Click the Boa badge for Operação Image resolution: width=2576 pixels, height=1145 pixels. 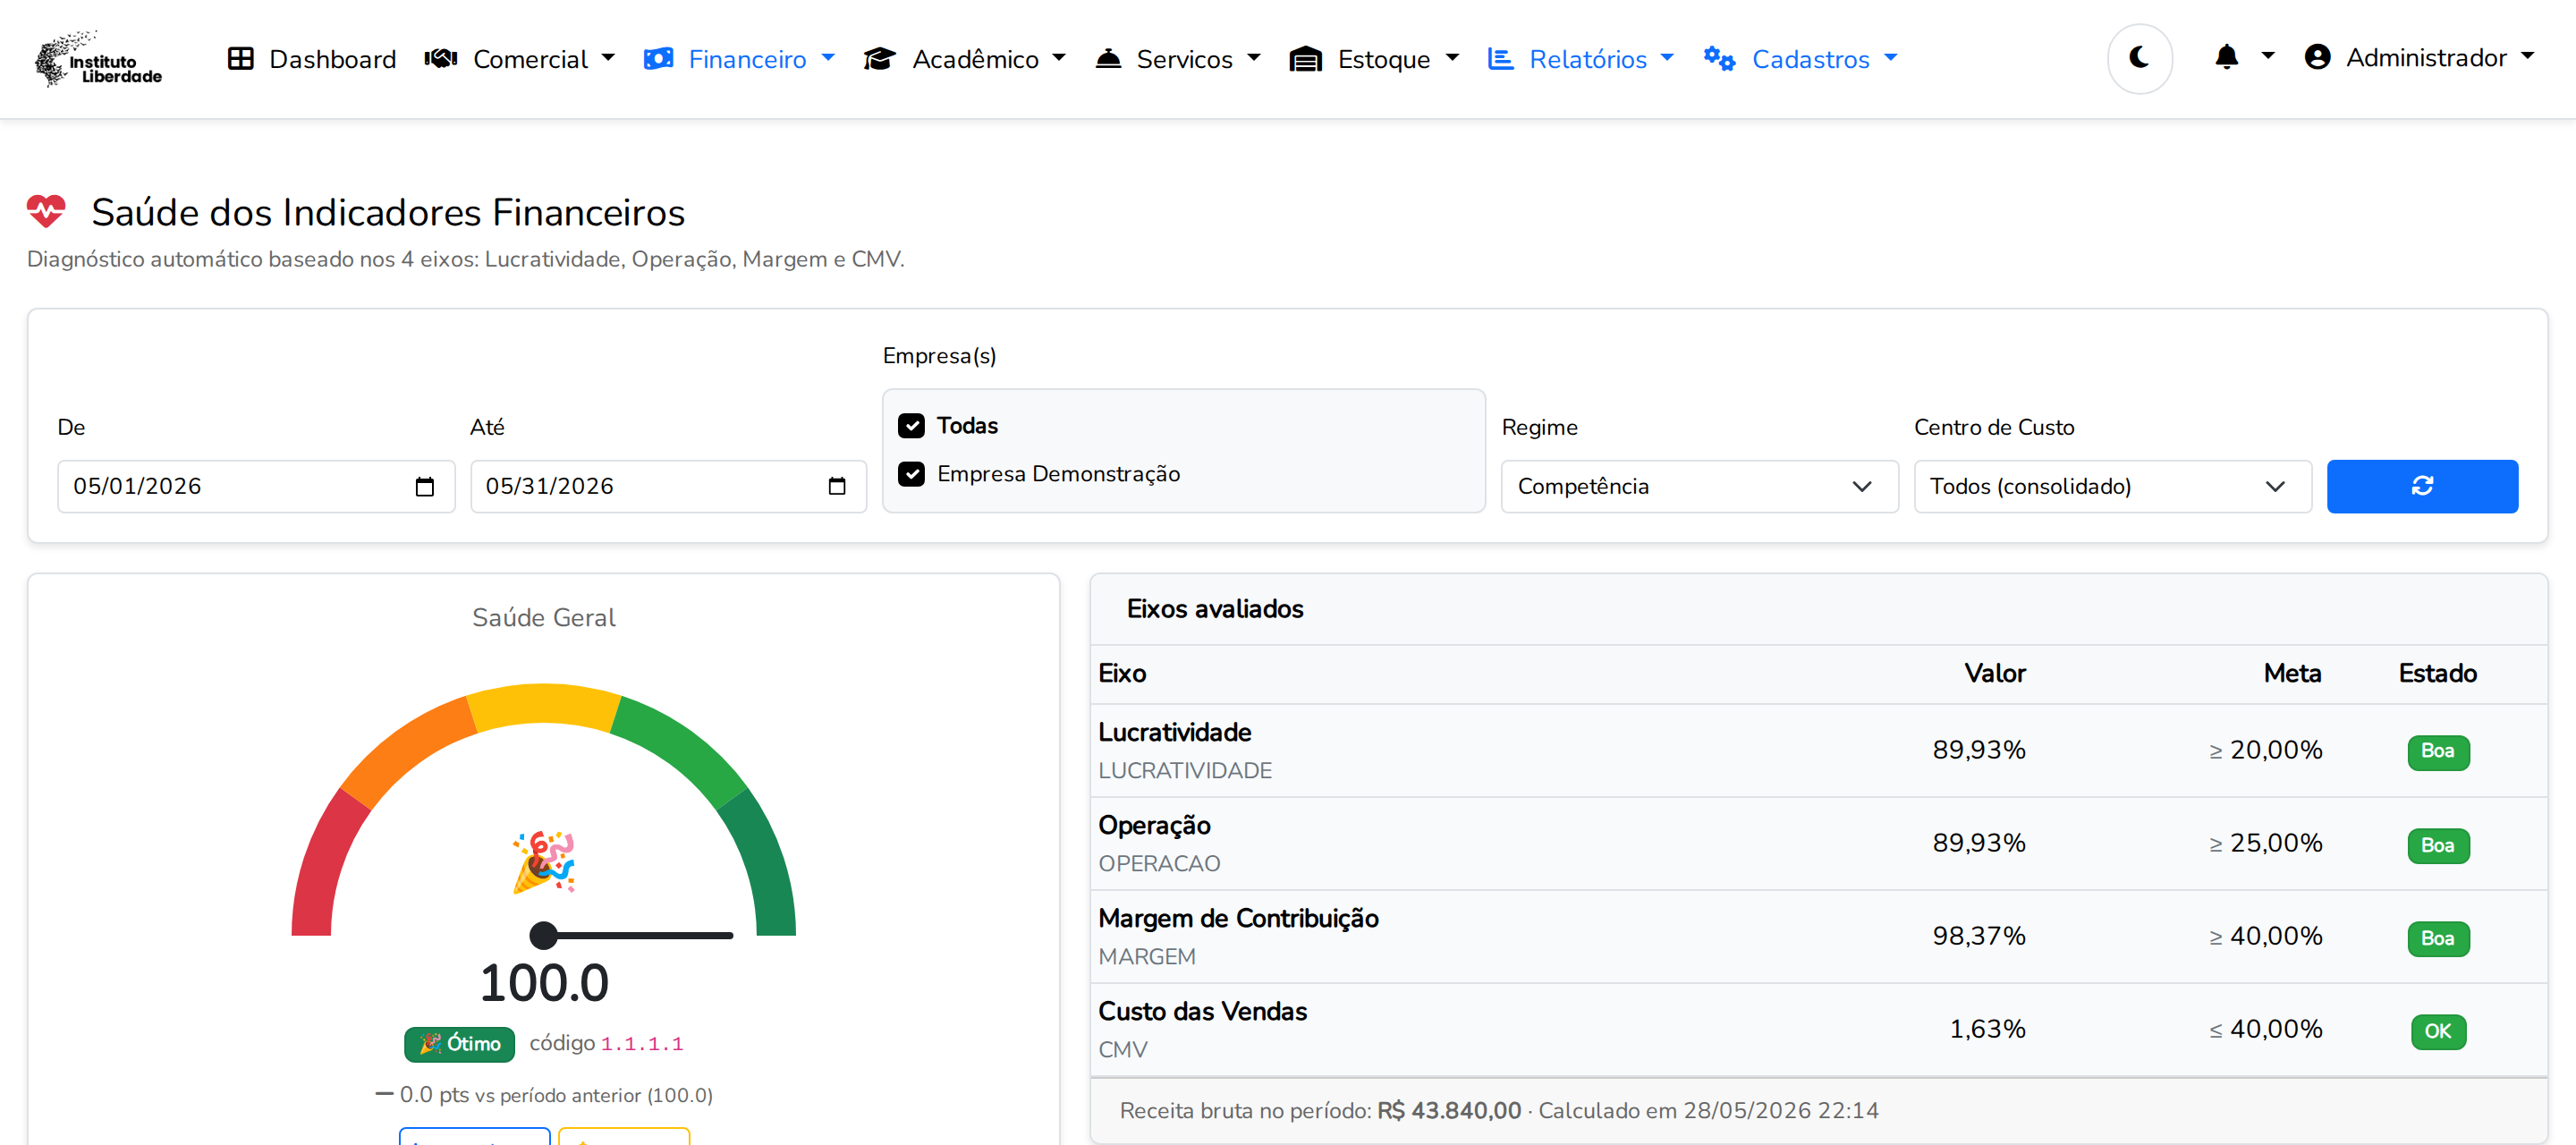[2437, 845]
